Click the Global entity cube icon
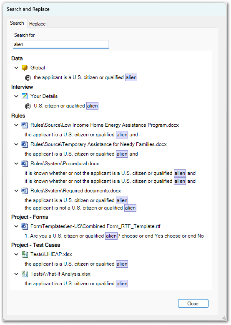The image size is (231, 325). pyautogui.click(x=25, y=68)
